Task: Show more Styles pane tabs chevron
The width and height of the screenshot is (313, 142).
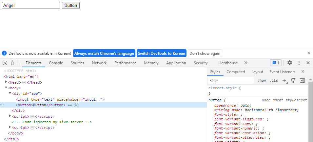Action: [x=303, y=71]
